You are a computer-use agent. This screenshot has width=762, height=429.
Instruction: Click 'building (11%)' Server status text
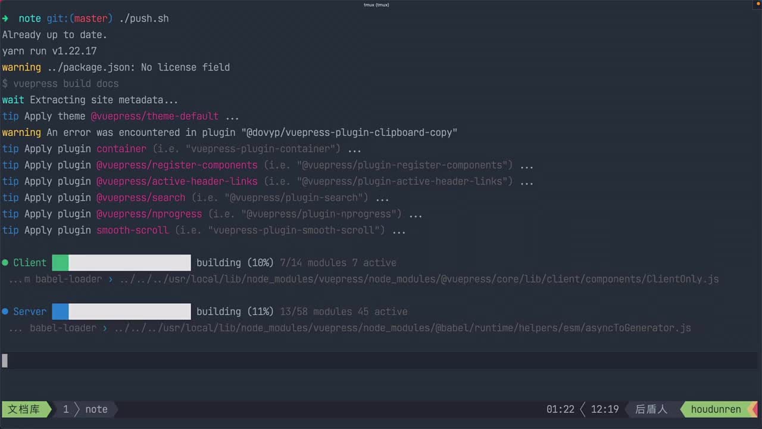[235, 312]
